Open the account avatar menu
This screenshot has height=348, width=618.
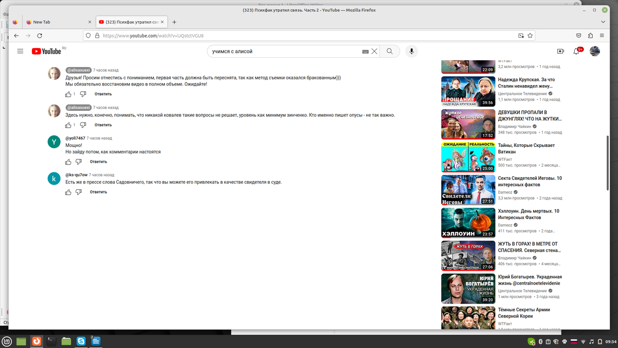(x=594, y=51)
